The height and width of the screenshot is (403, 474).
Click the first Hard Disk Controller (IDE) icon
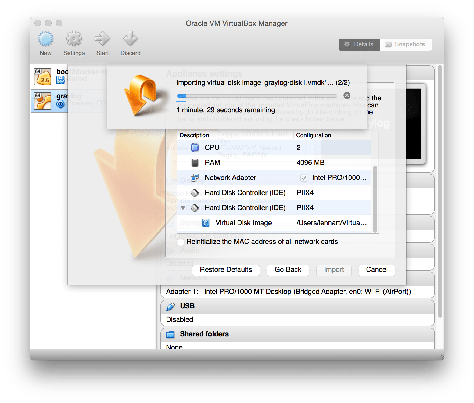click(195, 193)
